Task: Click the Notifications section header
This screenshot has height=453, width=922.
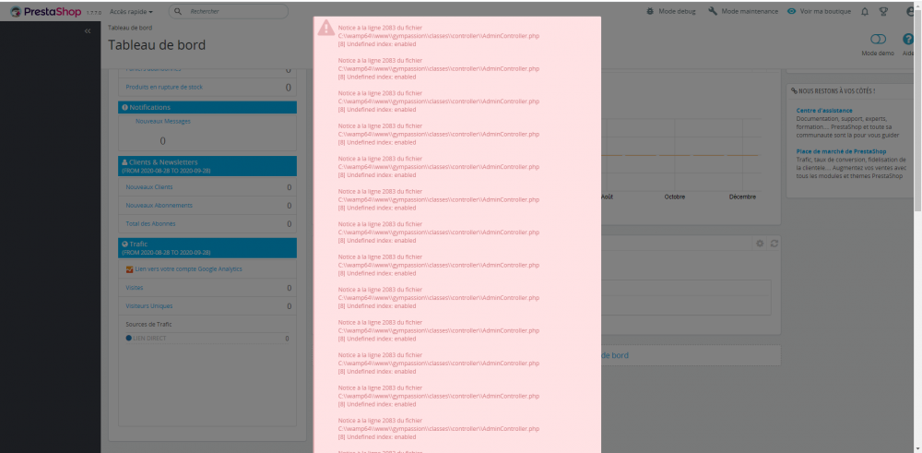Action: [x=207, y=108]
